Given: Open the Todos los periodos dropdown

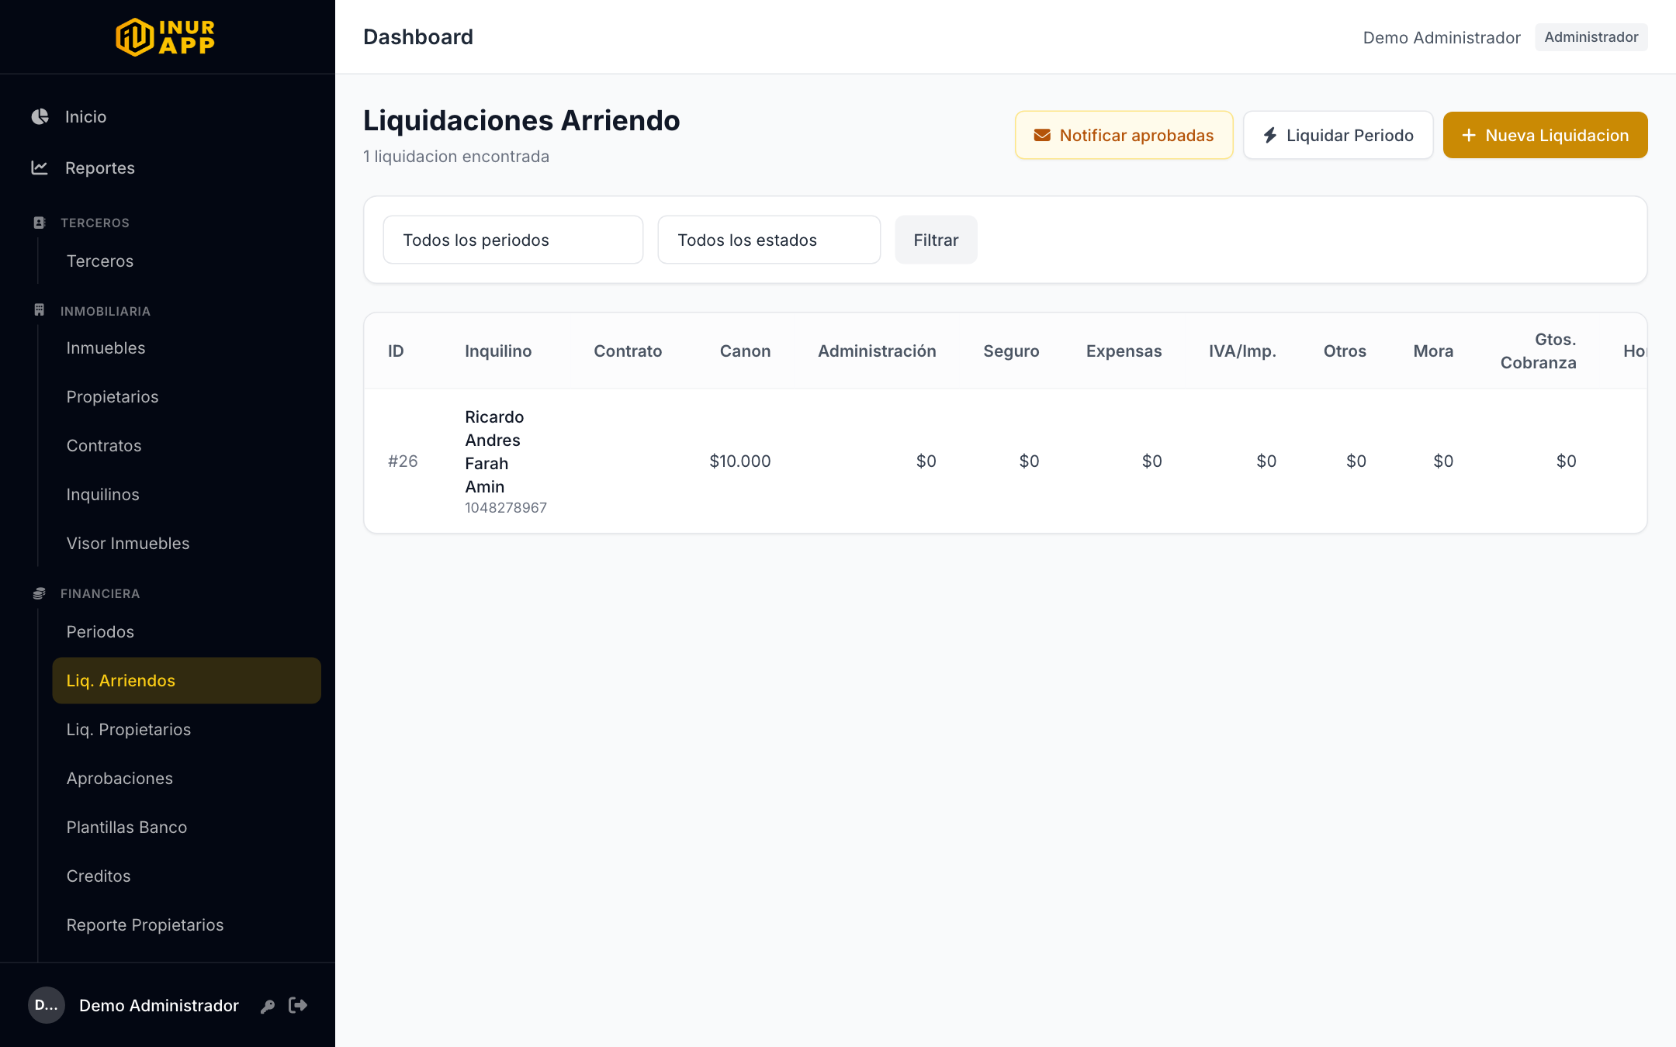Looking at the screenshot, I should click(x=513, y=240).
